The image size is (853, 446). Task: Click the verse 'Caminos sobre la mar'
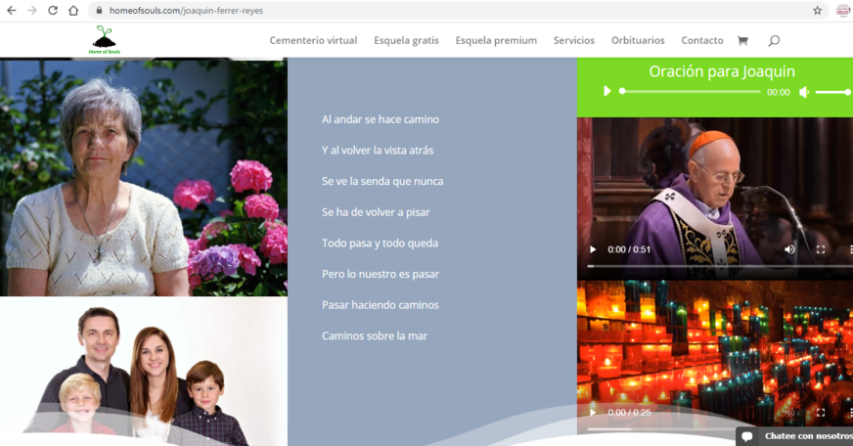coord(375,336)
